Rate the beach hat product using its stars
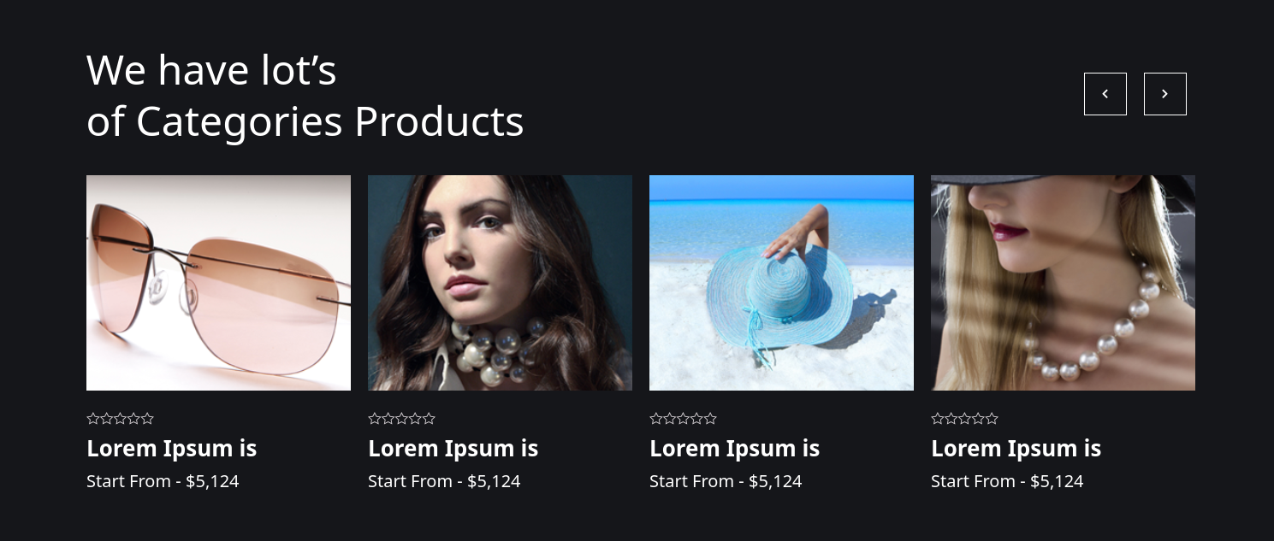1274x541 pixels. coord(684,419)
